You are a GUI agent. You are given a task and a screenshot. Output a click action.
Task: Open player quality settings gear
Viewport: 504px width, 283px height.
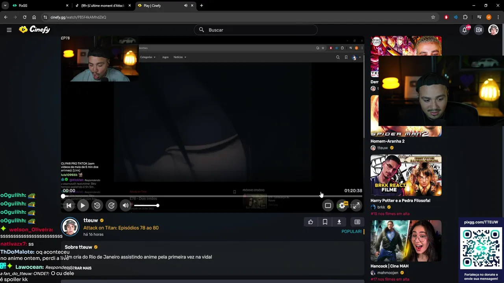tap(343, 205)
